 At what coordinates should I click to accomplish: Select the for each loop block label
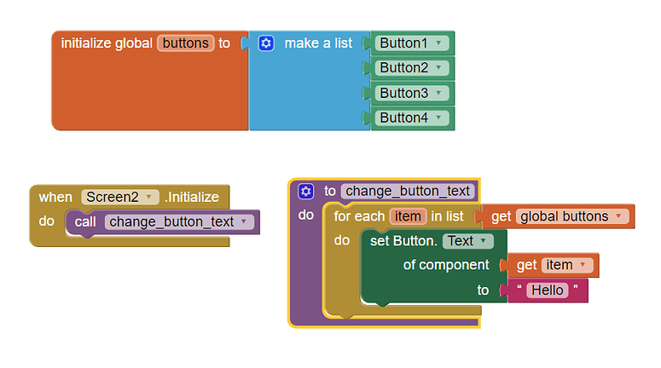click(x=359, y=216)
